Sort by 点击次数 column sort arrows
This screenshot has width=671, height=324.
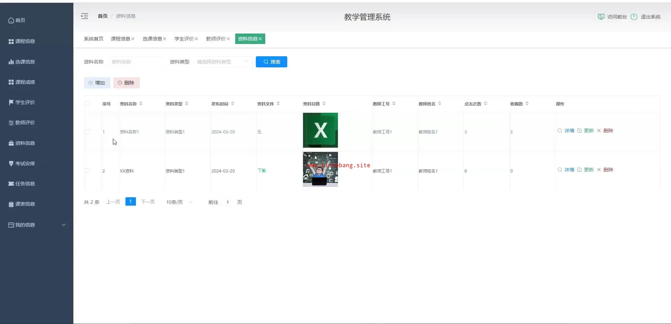coord(485,104)
